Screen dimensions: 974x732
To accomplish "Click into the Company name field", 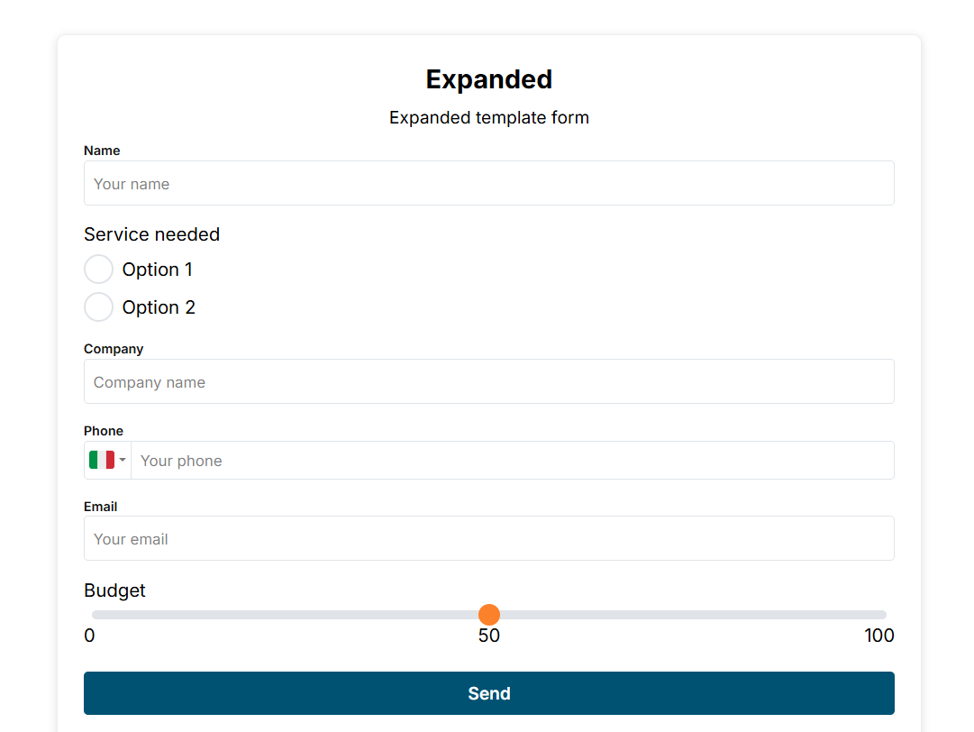I will coord(488,382).
